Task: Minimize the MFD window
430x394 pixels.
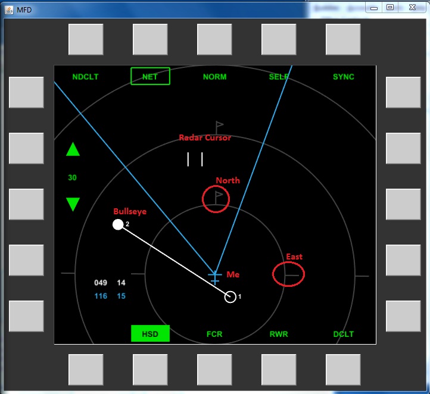Action: tap(374, 8)
